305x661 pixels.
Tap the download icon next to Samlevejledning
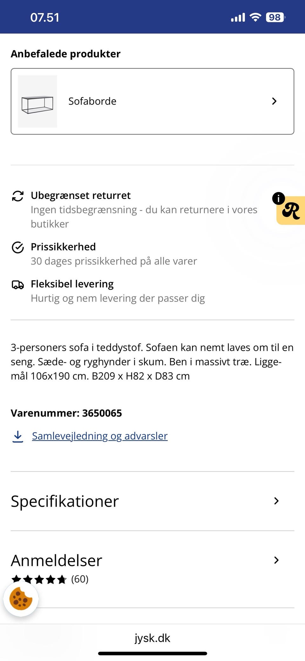pyautogui.click(x=17, y=436)
